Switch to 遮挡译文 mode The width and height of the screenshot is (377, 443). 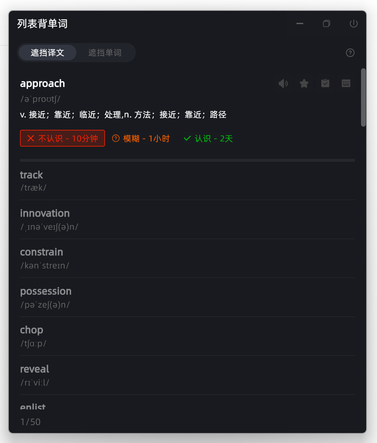coord(48,53)
